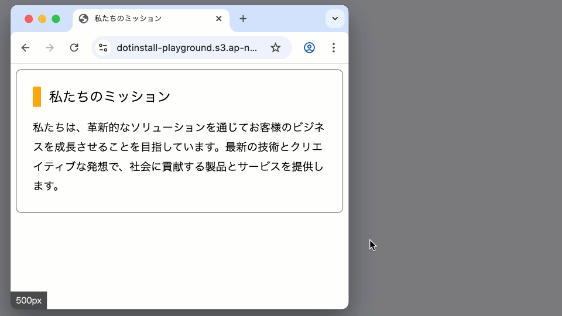The width and height of the screenshot is (562, 316).
Task: Minimize the window with yellow button
Action: (42, 19)
